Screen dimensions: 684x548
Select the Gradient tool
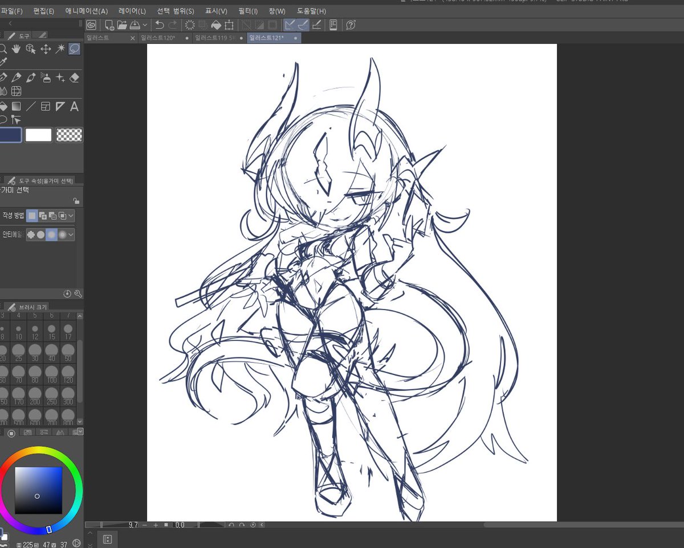click(17, 106)
